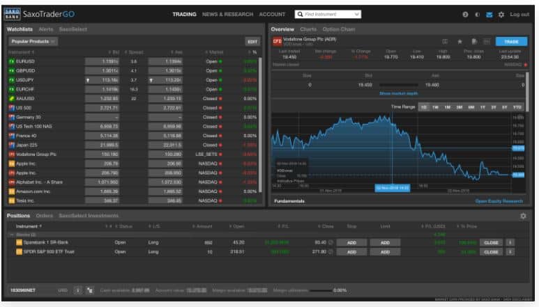Click the US 500 index icon
Viewport: 539px width, 307px height.
12,108
